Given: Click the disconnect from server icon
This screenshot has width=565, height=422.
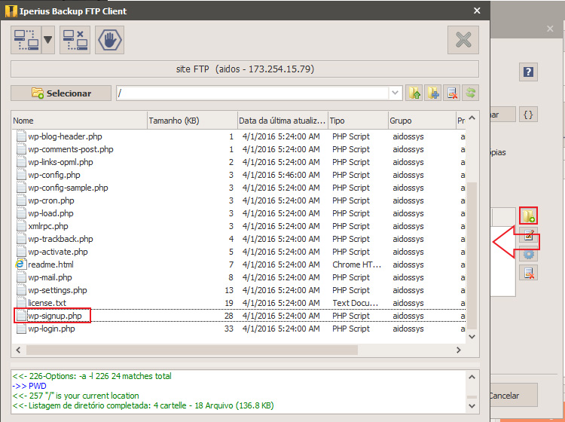Looking at the screenshot, I should pos(75,40).
